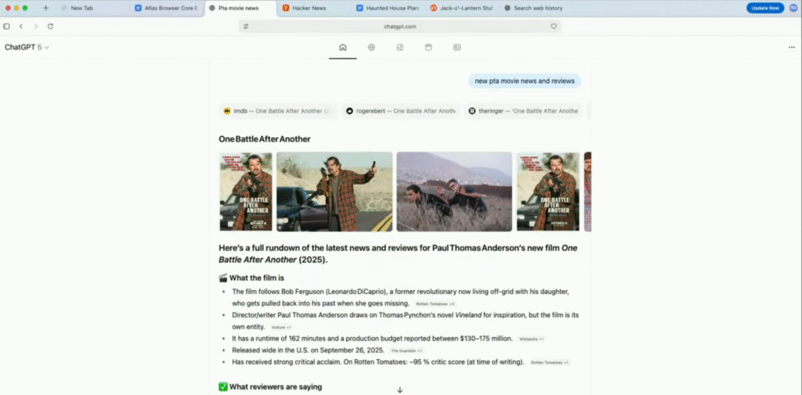Expand the ChatGPT 5 model selector
Image resolution: width=802 pixels, height=395 pixels.
[x=27, y=48]
